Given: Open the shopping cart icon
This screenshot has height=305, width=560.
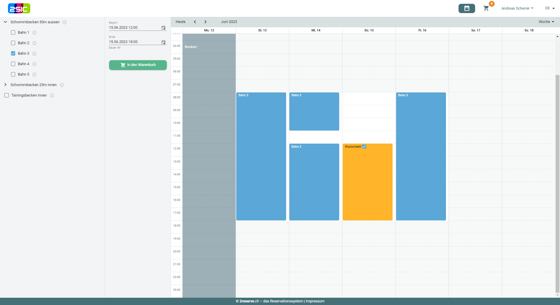Looking at the screenshot, I should 486,8.
